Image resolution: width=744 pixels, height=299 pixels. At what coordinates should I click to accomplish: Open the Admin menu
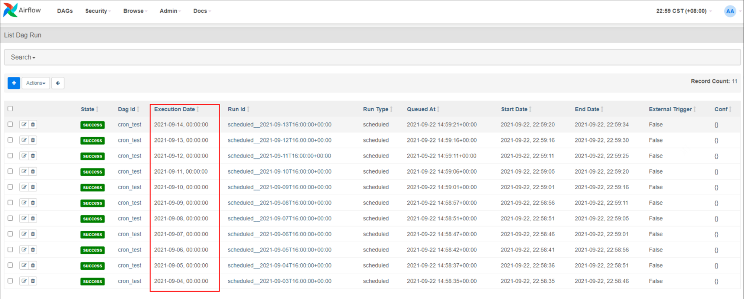pos(170,11)
